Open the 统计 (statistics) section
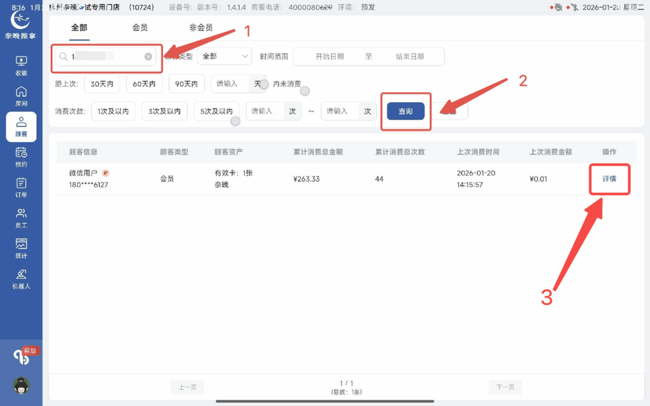Viewport: 650px width, 406px height. click(x=21, y=247)
